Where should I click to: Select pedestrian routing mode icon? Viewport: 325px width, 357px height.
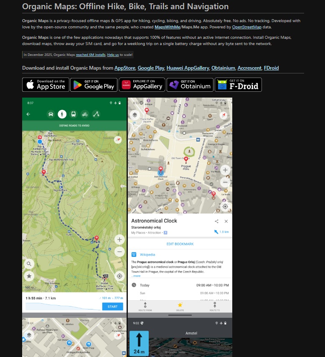coord(62,114)
